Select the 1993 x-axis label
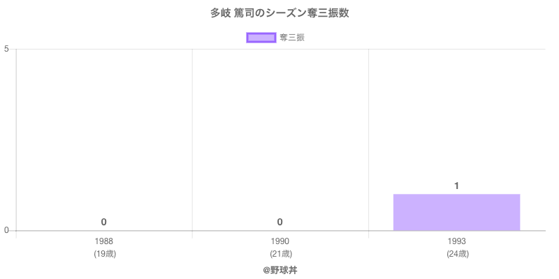The width and height of the screenshot is (559, 279). coord(456,241)
